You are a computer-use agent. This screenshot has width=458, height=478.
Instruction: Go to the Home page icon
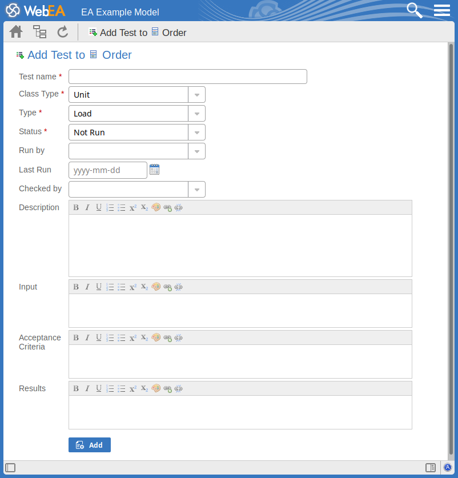tap(16, 32)
